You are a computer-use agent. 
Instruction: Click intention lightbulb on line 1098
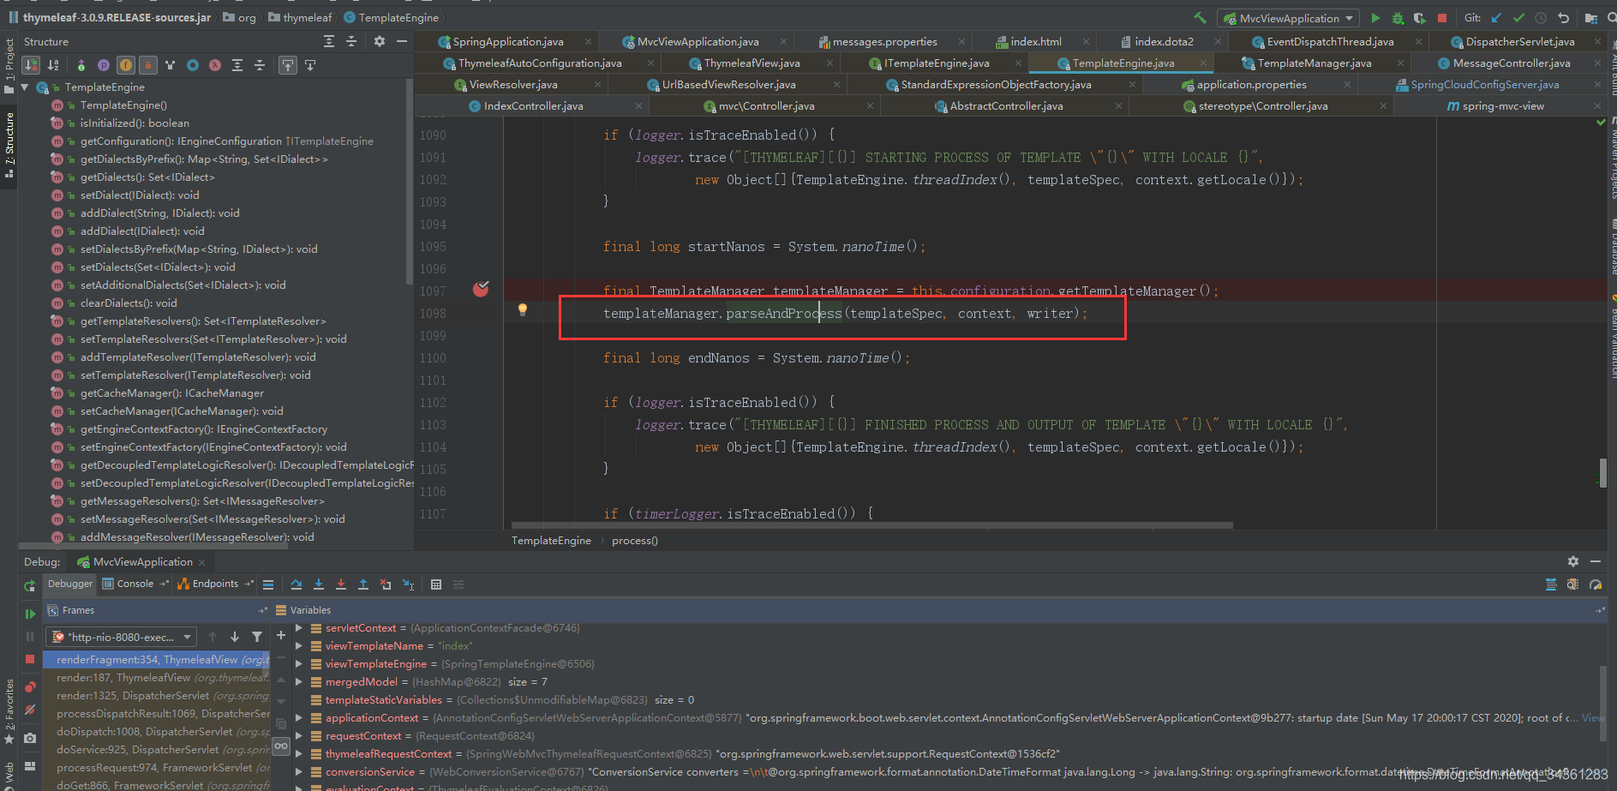click(523, 310)
